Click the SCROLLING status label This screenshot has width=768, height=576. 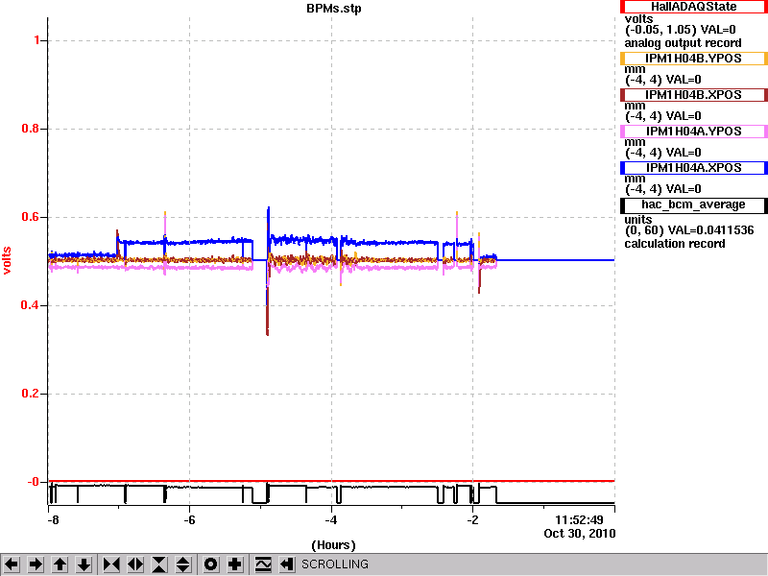tap(334, 564)
